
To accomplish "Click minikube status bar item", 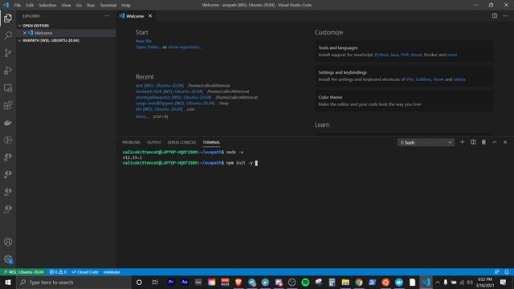I will point(112,272).
